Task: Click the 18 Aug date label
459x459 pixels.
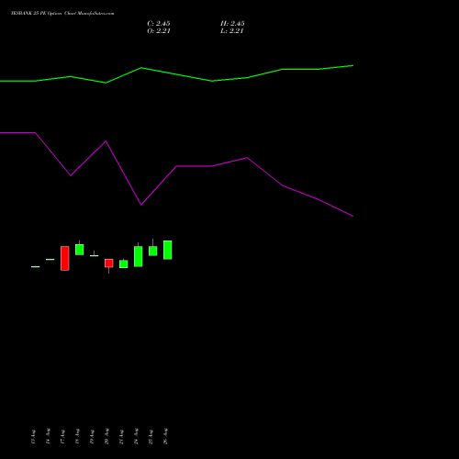Action: (77, 436)
